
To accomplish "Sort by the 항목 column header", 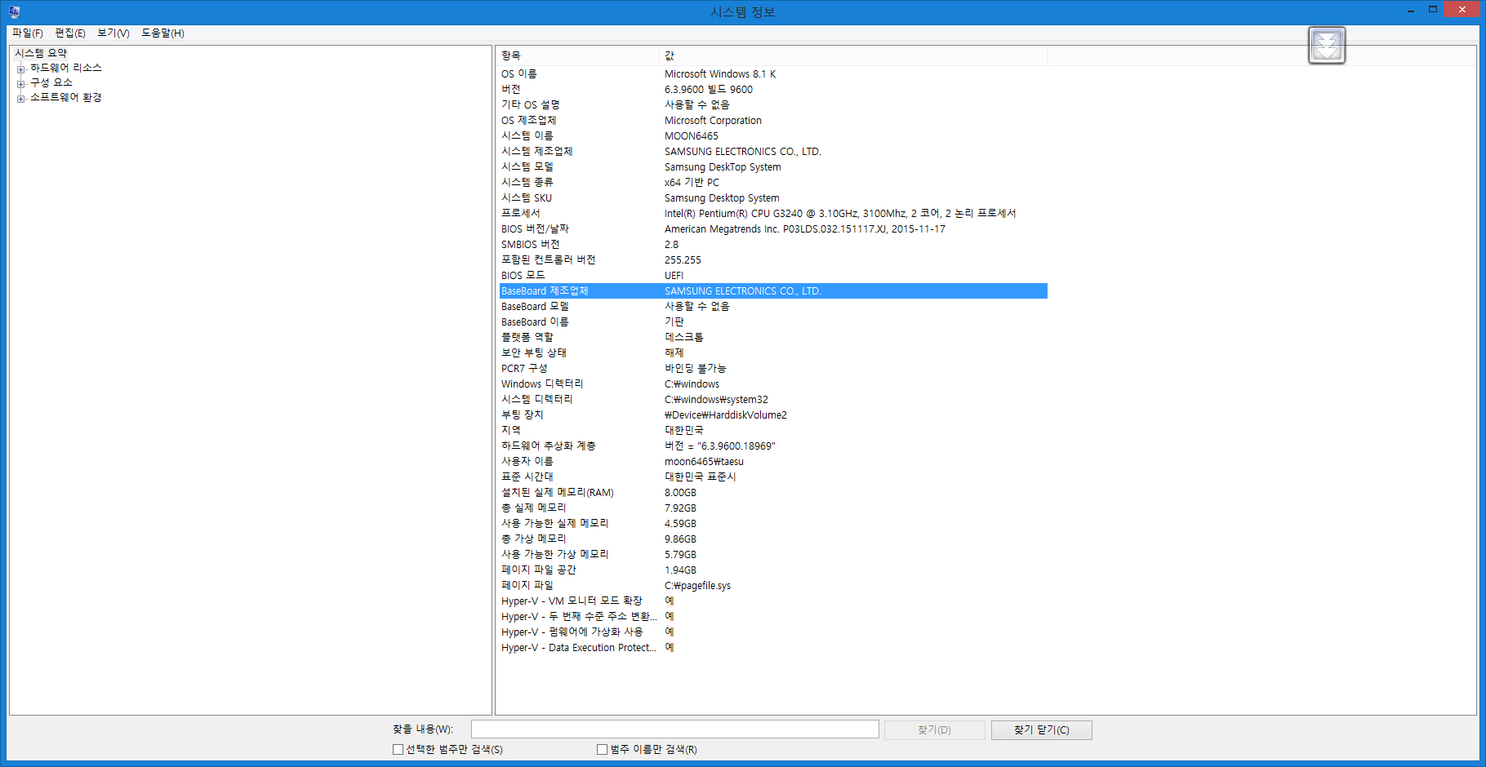I will click(x=578, y=55).
